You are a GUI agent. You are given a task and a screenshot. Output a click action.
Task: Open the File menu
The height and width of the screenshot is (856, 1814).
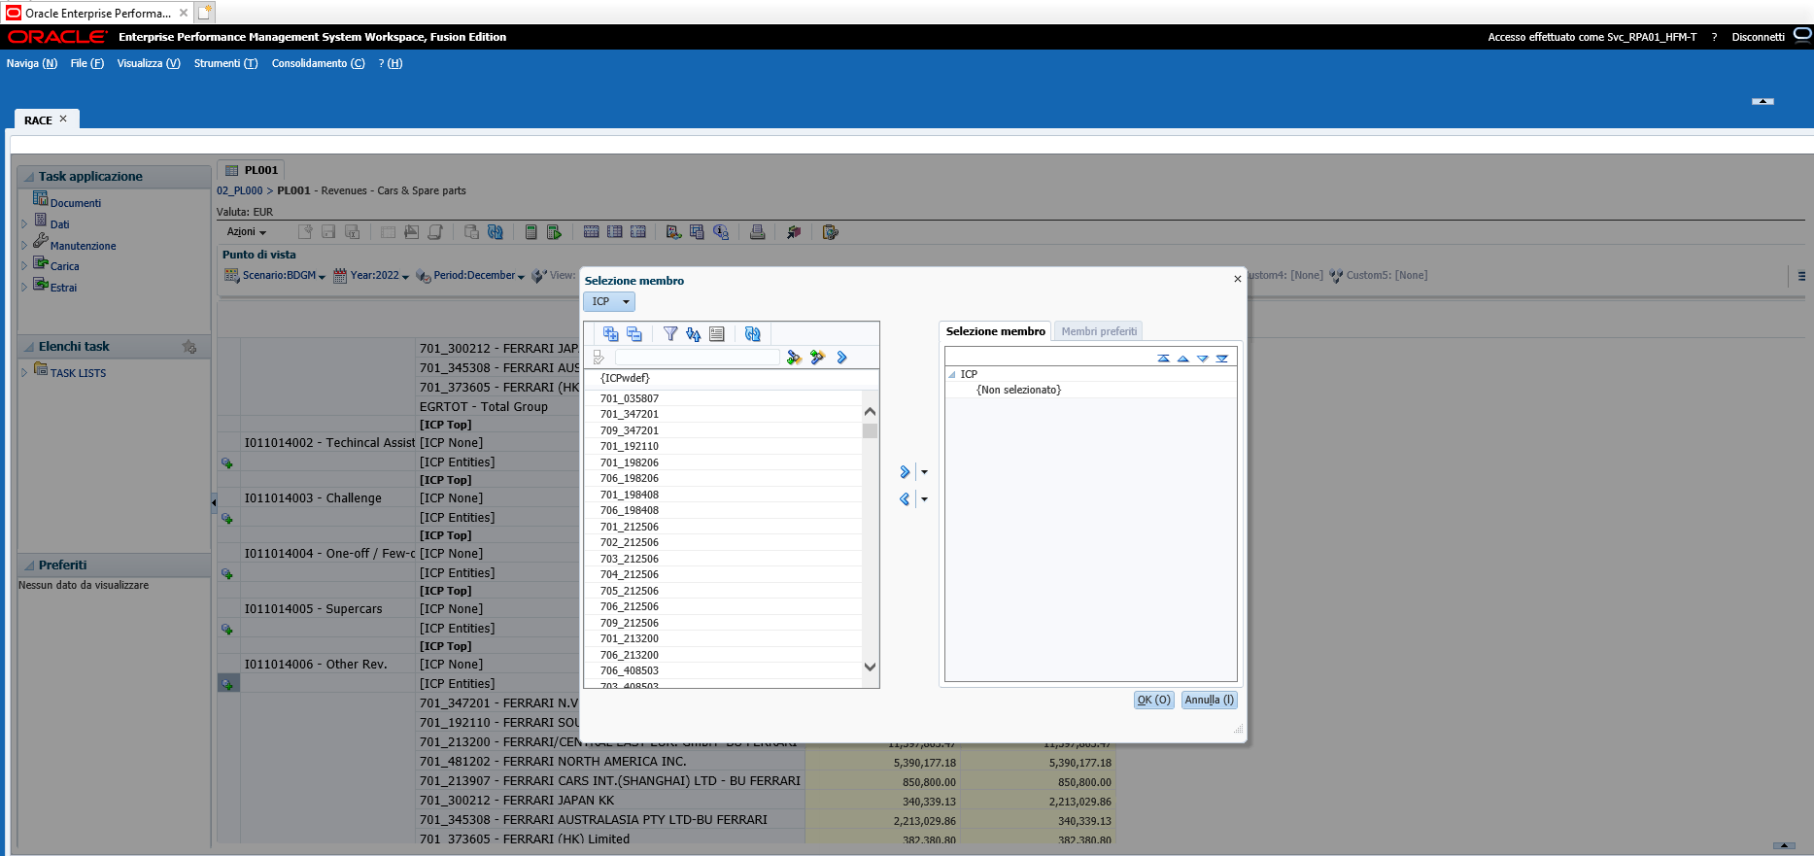click(x=87, y=63)
